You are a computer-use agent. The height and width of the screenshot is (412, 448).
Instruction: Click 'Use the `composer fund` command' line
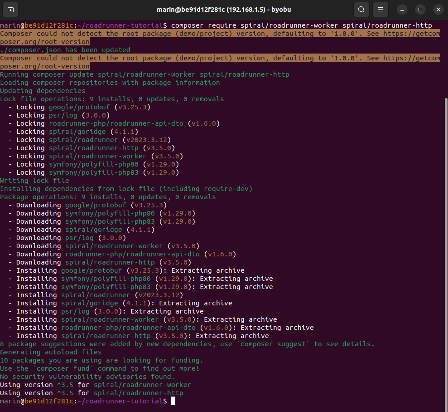coord(100,368)
